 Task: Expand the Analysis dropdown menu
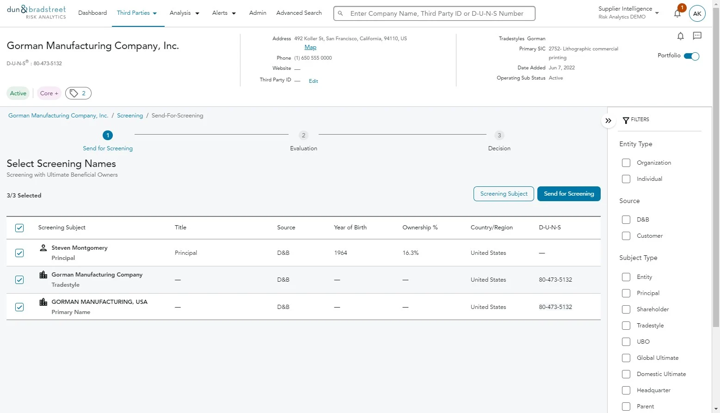tap(185, 13)
